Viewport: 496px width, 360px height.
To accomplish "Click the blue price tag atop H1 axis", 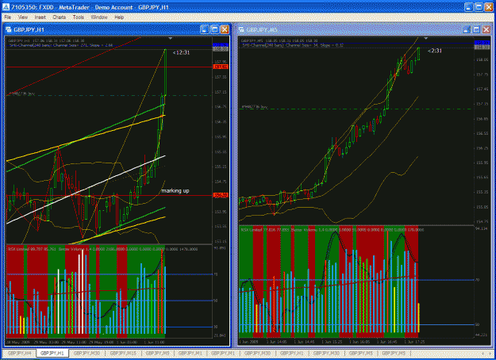I will coord(221,45).
